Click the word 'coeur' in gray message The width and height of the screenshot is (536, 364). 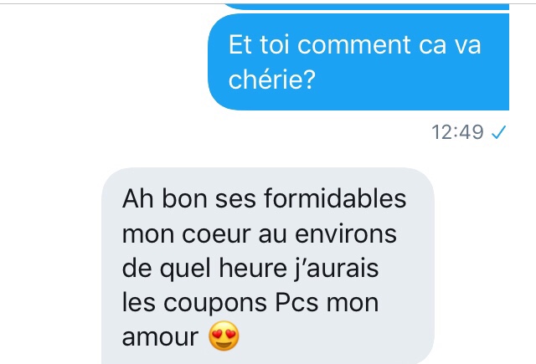click(216, 234)
